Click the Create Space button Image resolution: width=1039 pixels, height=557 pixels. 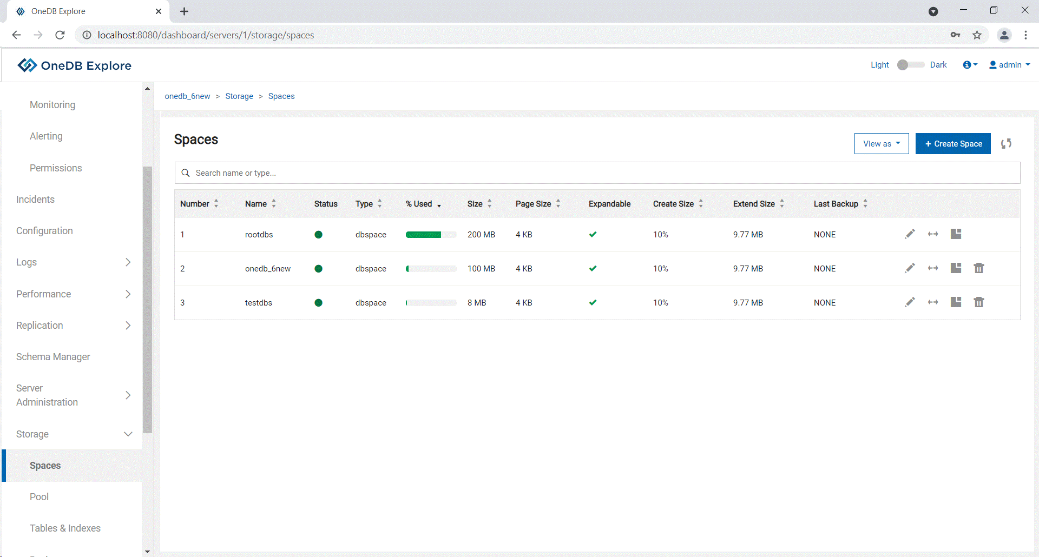click(952, 144)
